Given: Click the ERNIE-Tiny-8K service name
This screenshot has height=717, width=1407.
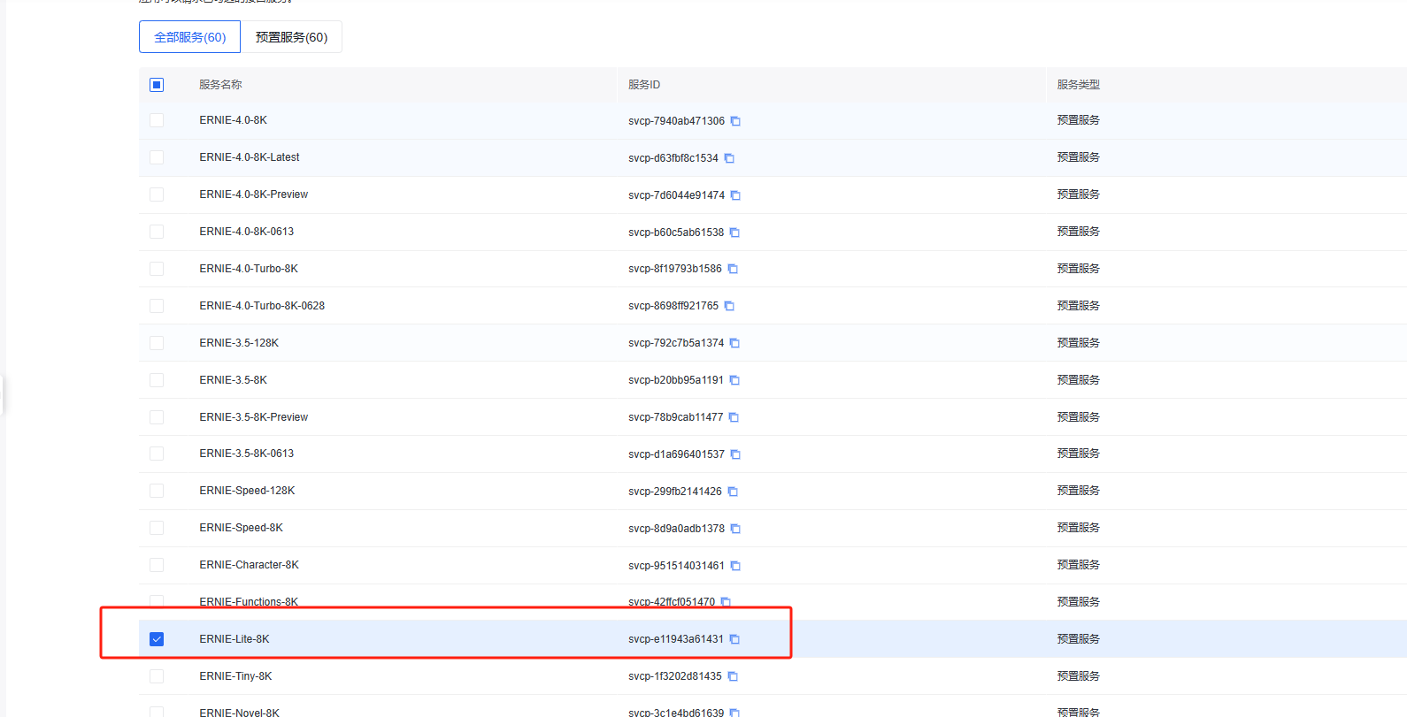Looking at the screenshot, I should click(x=235, y=676).
